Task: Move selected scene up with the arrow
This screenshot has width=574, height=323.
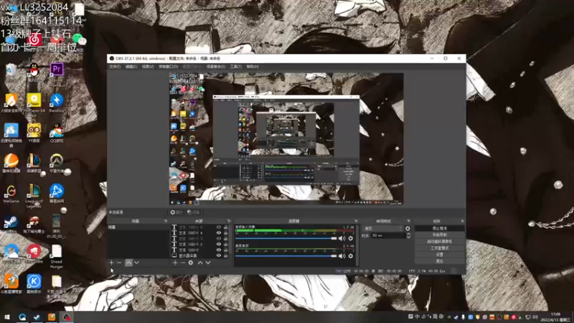Action: (x=128, y=263)
